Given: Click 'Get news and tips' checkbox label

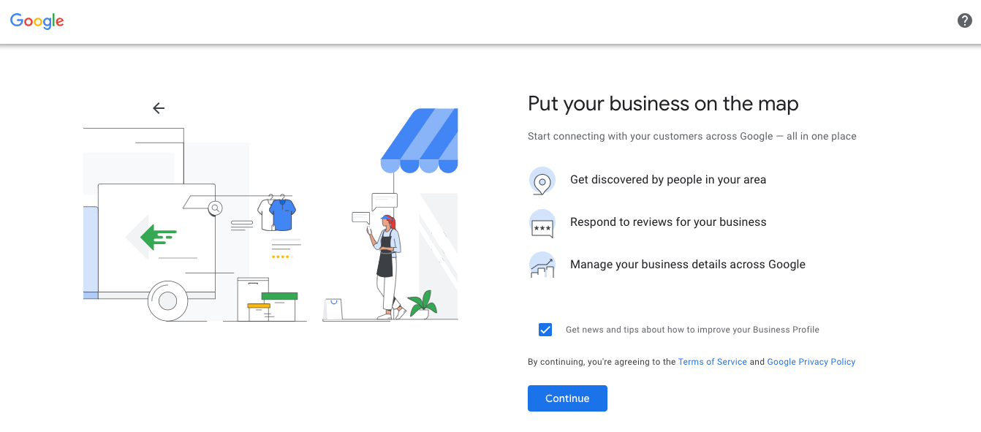Looking at the screenshot, I should [692, 330].
